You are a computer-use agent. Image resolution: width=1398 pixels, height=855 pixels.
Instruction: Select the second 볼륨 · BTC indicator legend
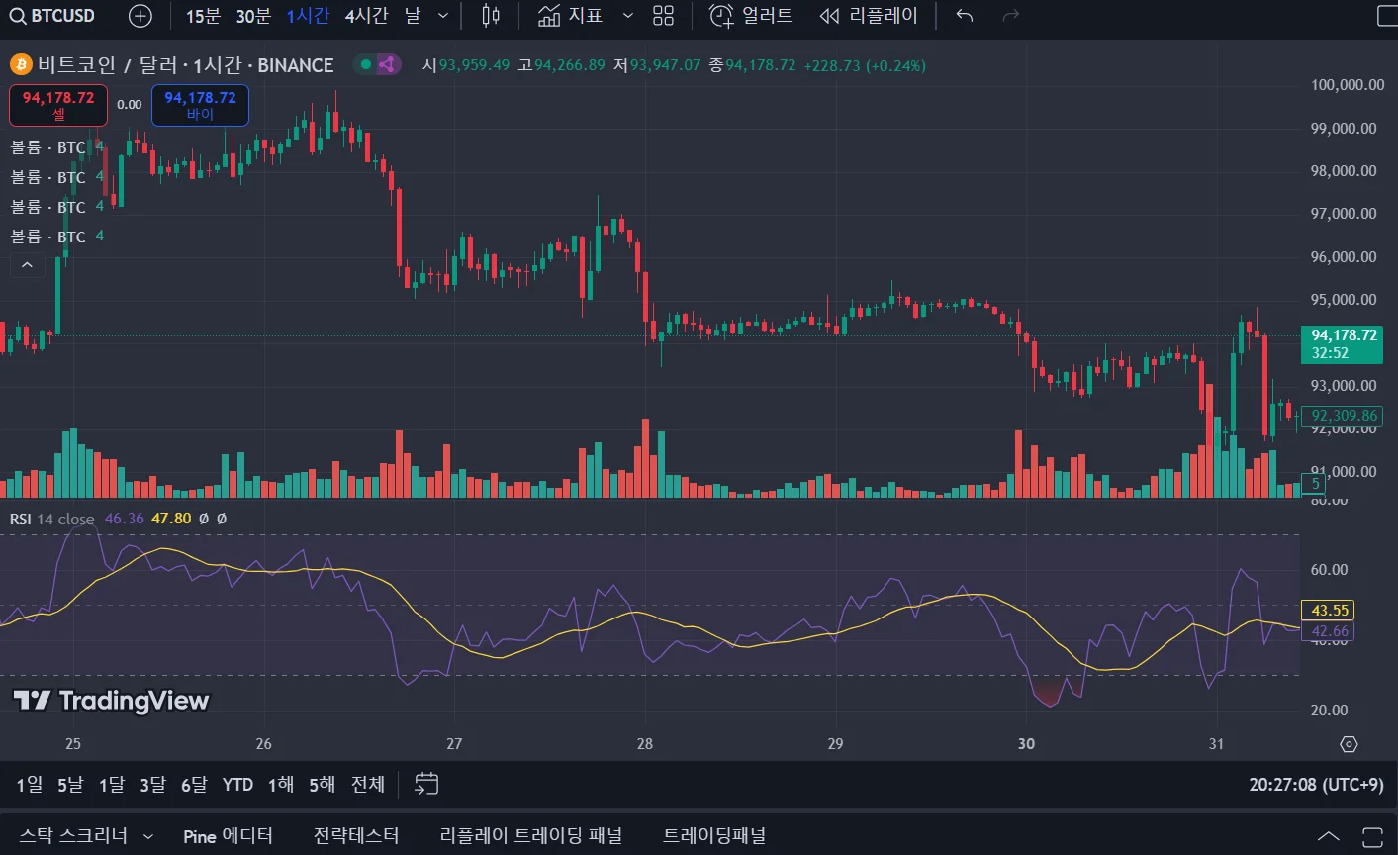tap(48, 177)
